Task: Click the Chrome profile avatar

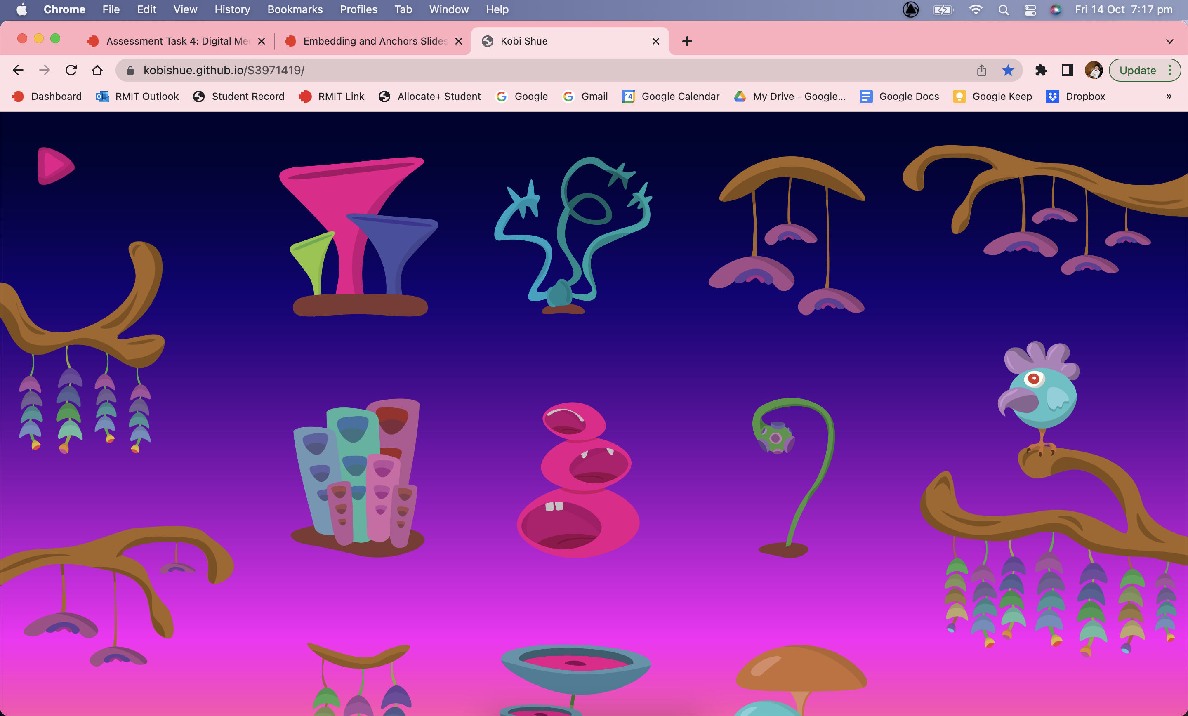Action: tap(1094, 70)
